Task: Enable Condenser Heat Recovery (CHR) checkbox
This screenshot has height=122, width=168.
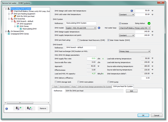Action: pos(79,40)
